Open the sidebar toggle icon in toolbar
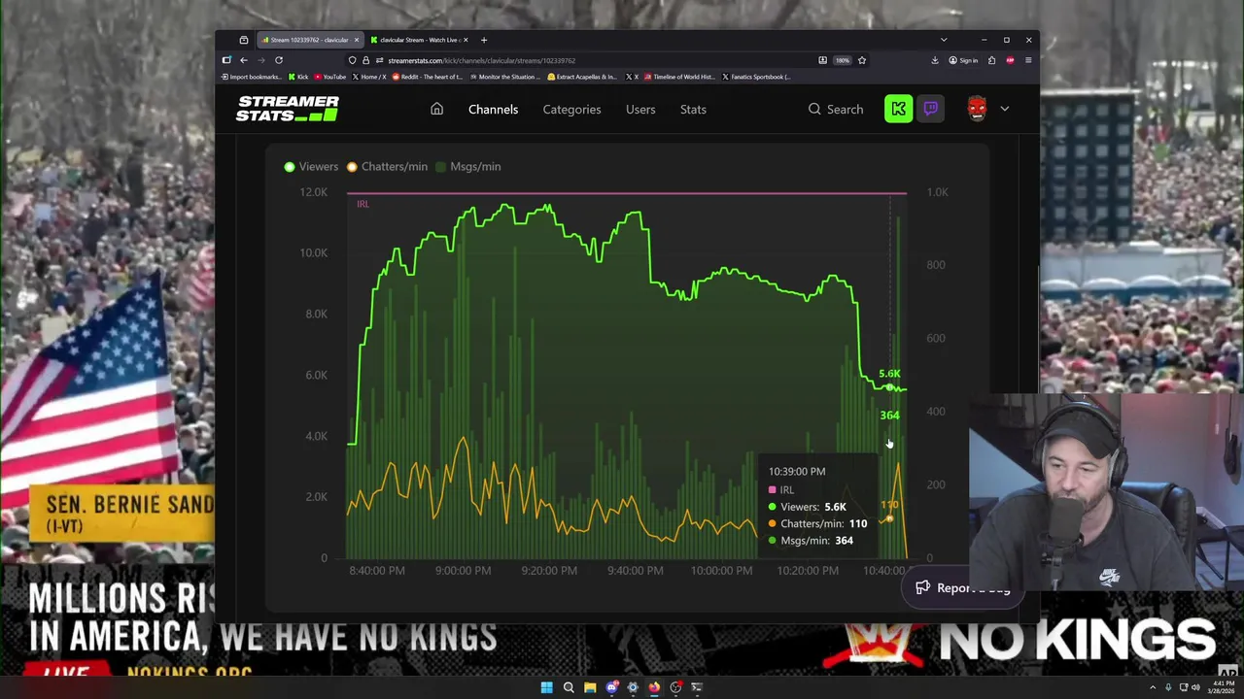The height and width of the screenshot is (699, 1244). tap(226, 60)
